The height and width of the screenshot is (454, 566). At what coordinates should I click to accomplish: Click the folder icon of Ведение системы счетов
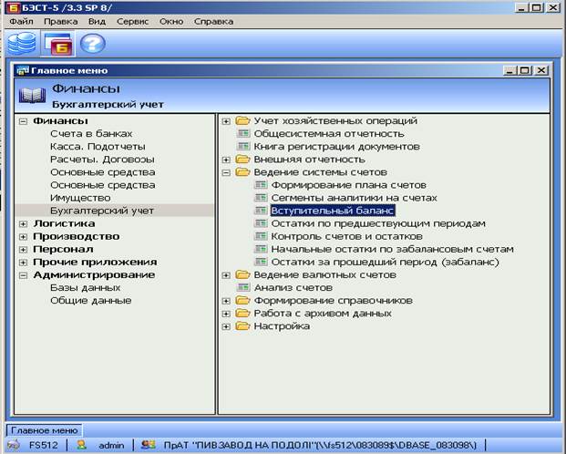[x=242, y=172]
